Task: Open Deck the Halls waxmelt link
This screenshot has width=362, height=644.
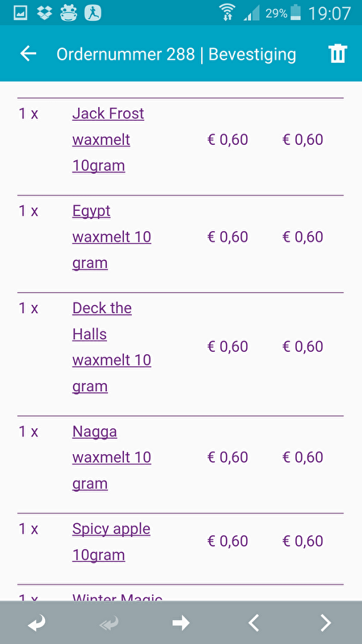Action: (112, 347)
